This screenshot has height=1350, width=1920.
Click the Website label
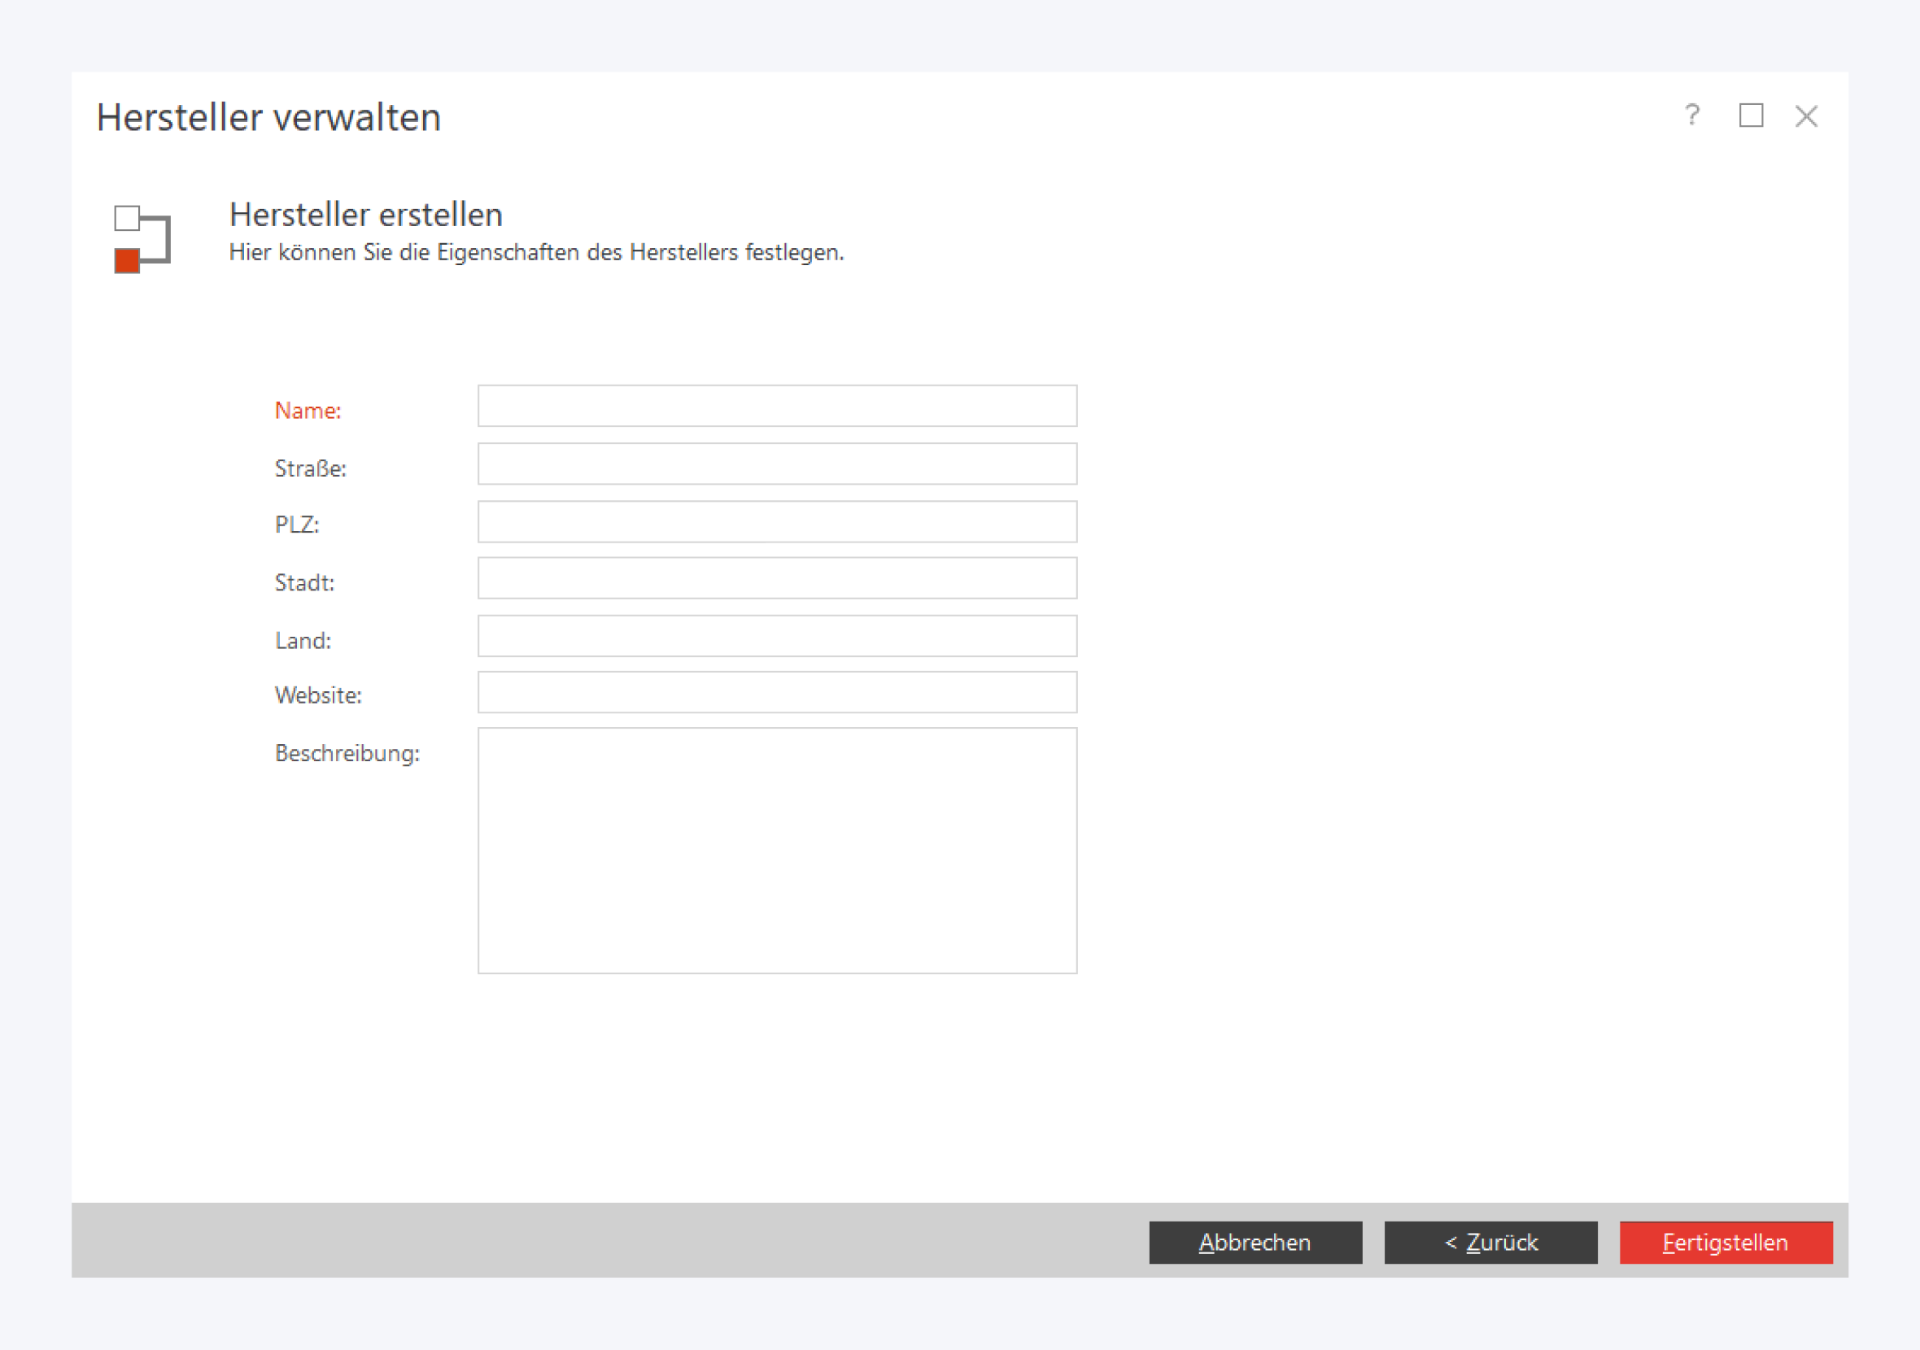click(318, 695)
